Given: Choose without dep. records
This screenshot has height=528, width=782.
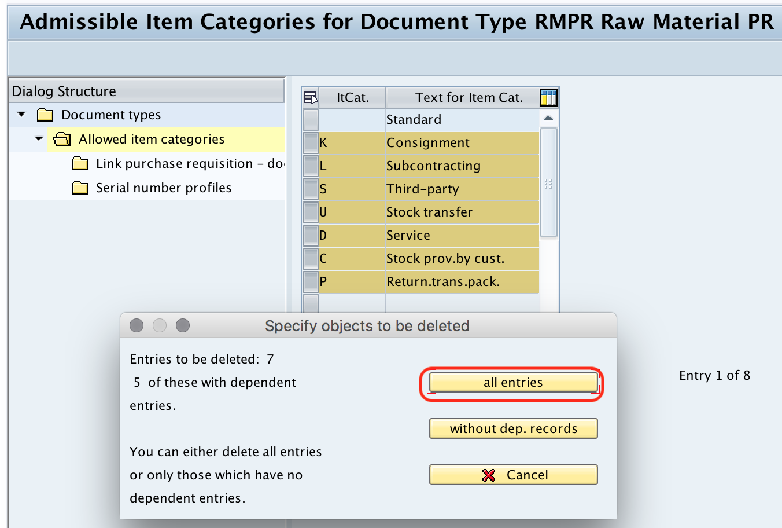Looking at the screenshot, I should click(x=512, y=428).
